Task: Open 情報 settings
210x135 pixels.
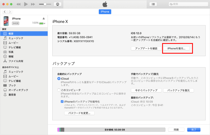Action: click(x=24, y=56)
